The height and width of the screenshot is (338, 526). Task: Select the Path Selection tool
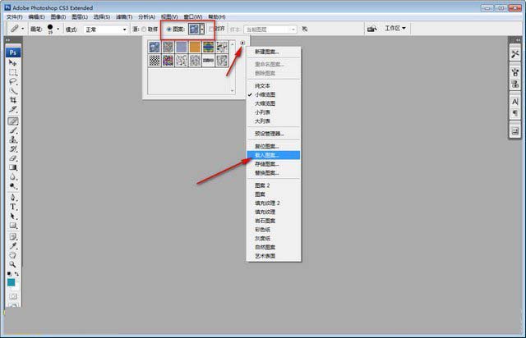[13, 217]
